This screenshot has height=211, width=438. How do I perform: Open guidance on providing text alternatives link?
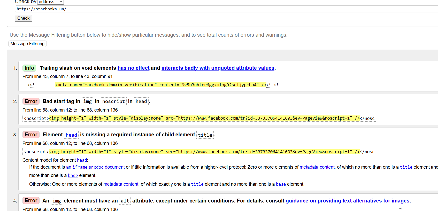coord(347,201)
